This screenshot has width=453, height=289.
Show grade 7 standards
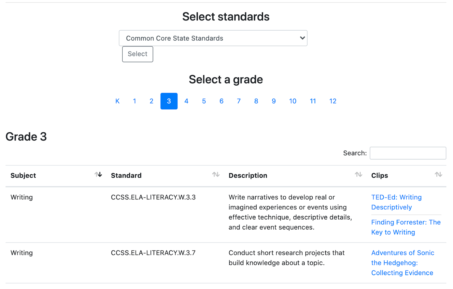click(239, 101)
